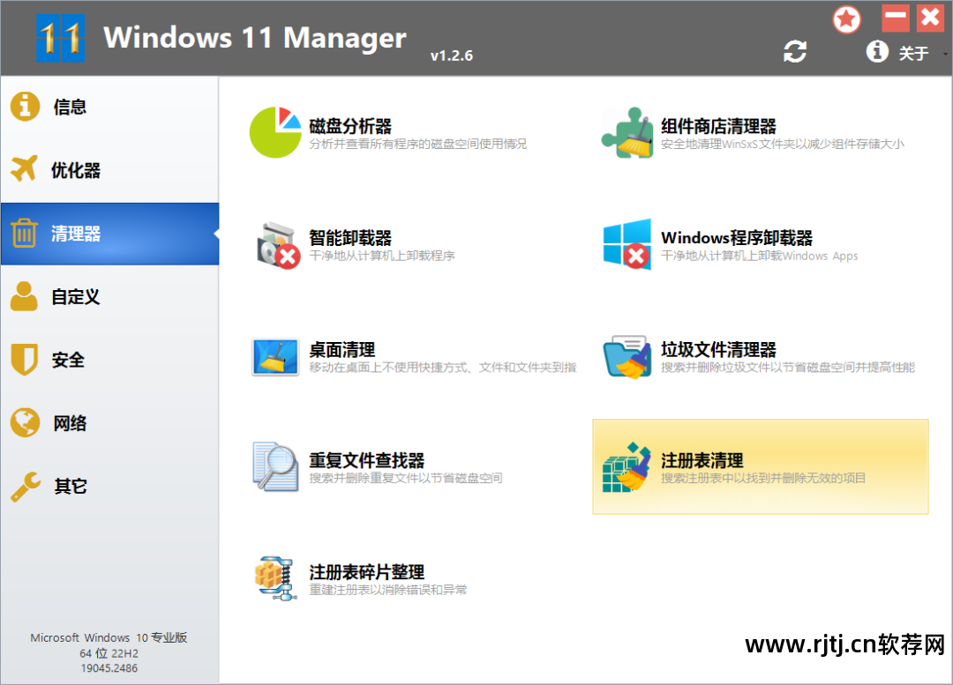Launch 磁盘分析器 via its title

[x=350, y=126]
